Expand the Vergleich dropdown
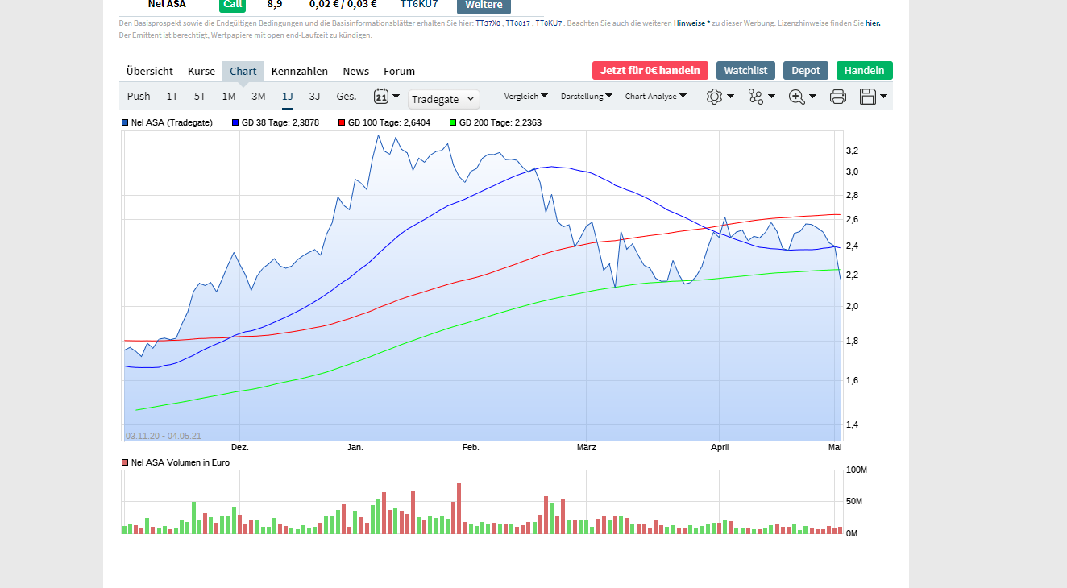This screenshot has width=1067, height=588. 525,96
